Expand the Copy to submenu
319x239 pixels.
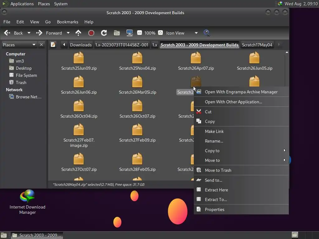[x=241, y=151]
